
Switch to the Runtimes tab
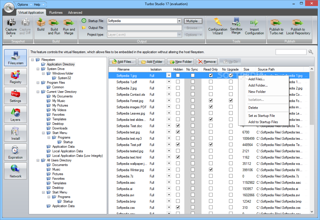tap(56, 12)
